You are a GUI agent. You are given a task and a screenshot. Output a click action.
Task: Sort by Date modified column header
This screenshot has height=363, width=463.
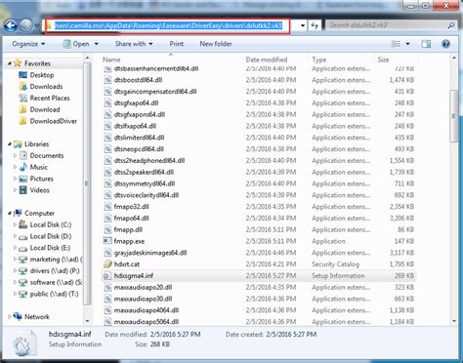(275, 60)
